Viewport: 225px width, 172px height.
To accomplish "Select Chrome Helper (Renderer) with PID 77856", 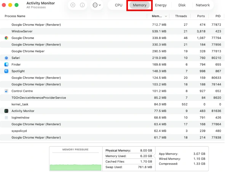I will (112, 44).
